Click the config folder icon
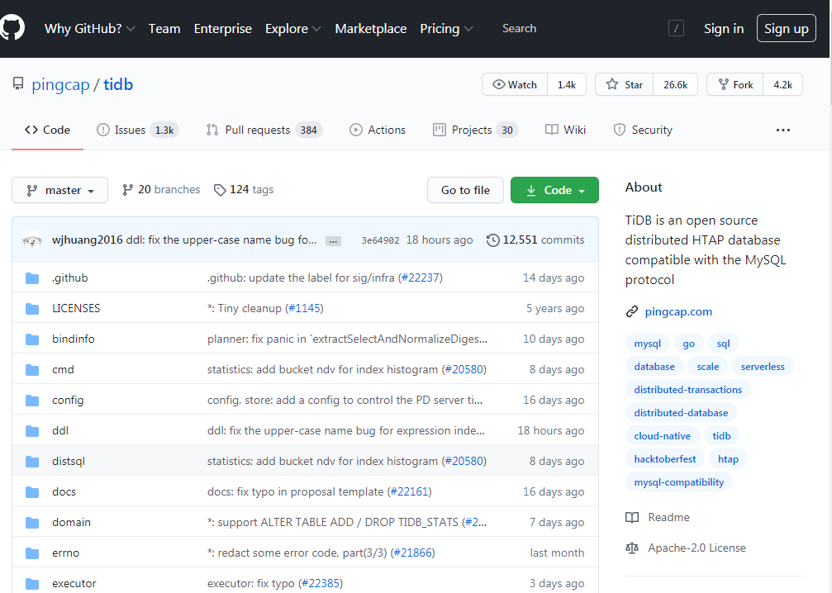 (x=32, y=401)
